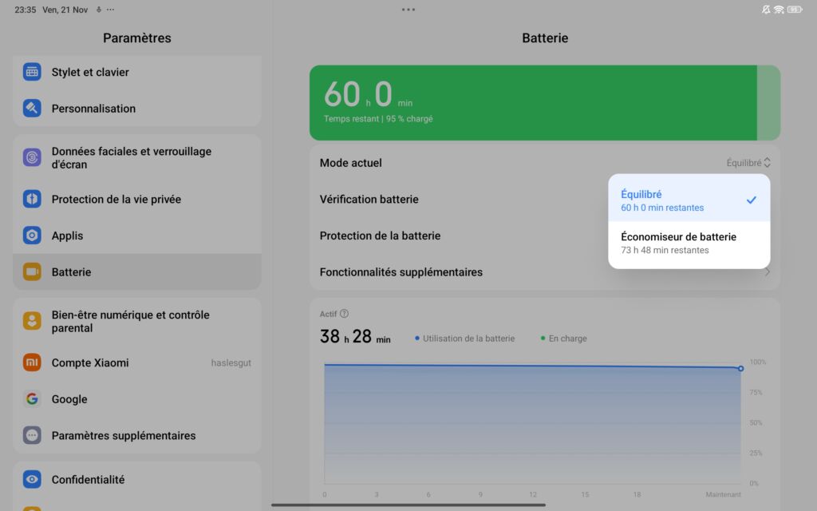Select the Xiaomi account Mi icon
The width and height of the screenshot is (817, 511).
point(31,362)
